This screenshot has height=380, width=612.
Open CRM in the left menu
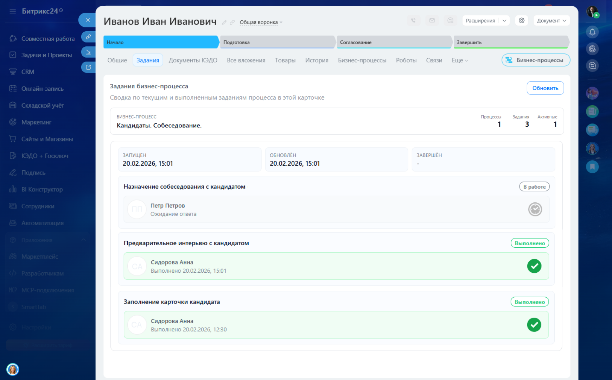28,72
